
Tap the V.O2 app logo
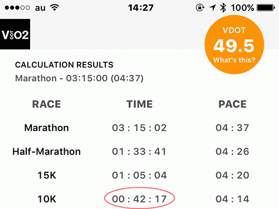point(15,34)
